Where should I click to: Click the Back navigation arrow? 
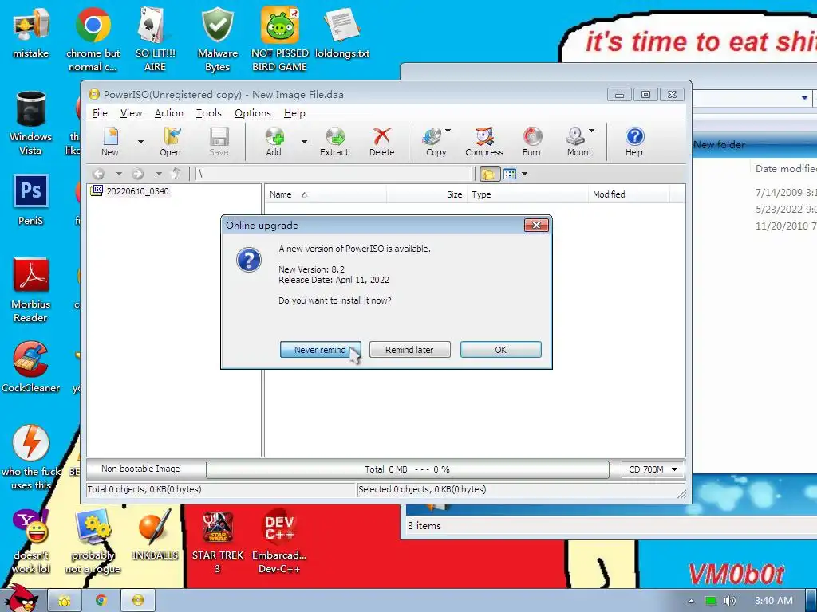[x=98, y=174]
